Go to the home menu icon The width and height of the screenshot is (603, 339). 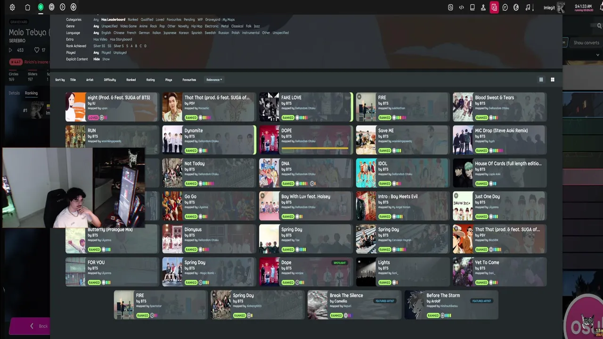[x=28, y=7]
